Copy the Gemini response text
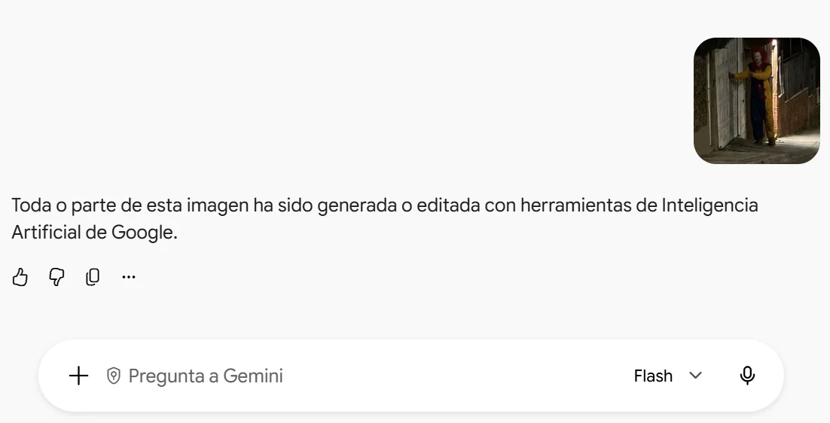The width and height of the screenshot is (830, 423). (93, 276)
